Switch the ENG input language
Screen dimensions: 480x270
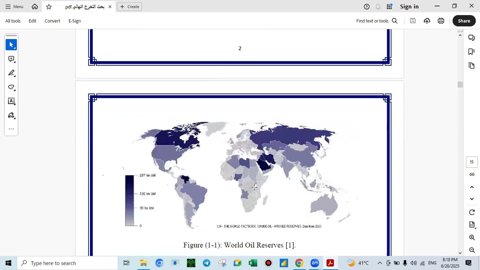(432, 263)
